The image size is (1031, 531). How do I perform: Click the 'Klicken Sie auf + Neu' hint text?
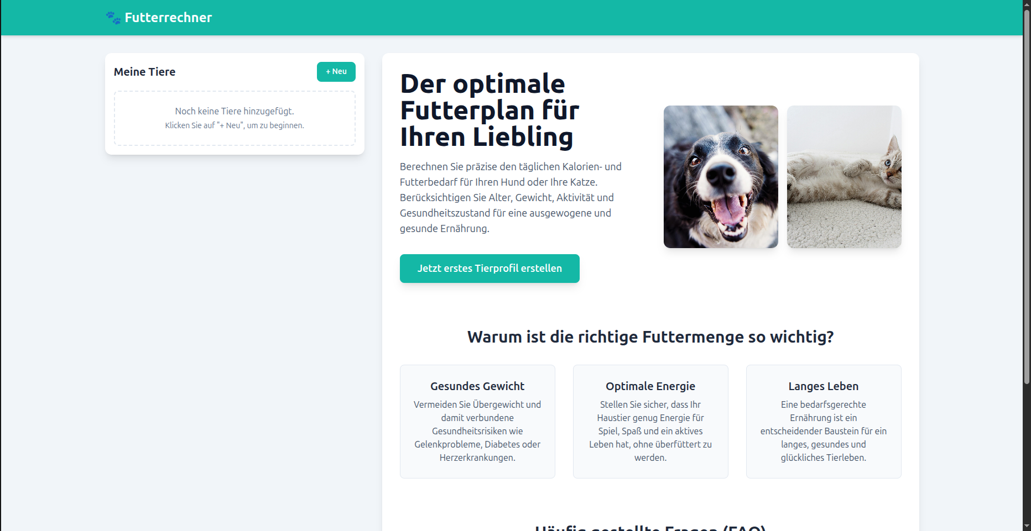(235, 125)
